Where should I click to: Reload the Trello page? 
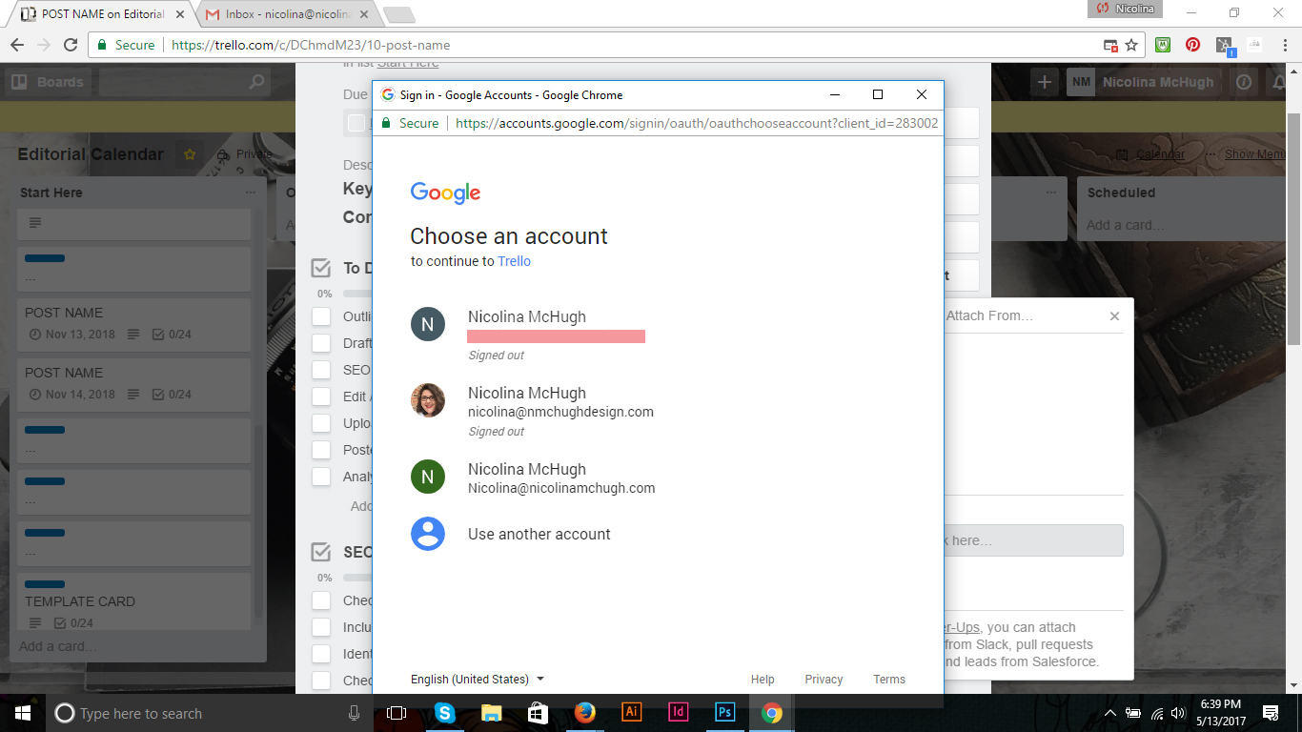70,45
